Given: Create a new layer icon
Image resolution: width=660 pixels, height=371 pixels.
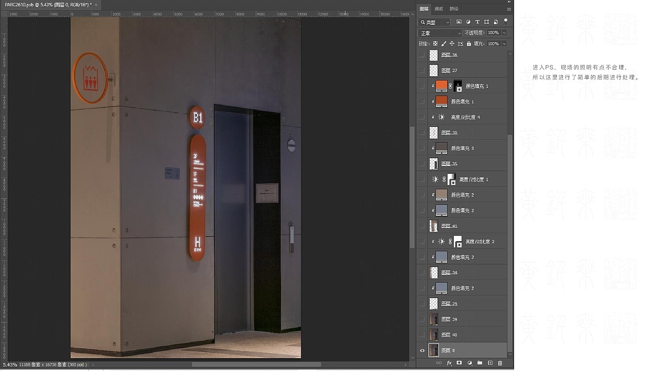Looking at the screenshot, I should point(490,363).
